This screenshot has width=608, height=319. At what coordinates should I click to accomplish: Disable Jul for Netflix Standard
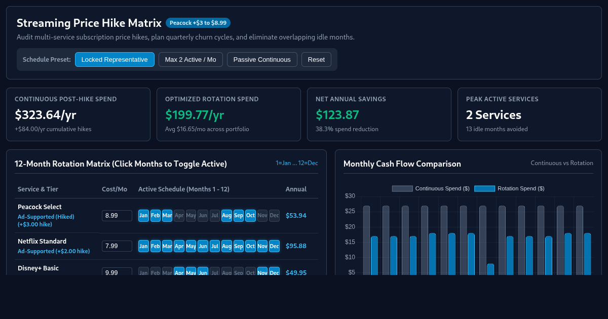[215, 246]
